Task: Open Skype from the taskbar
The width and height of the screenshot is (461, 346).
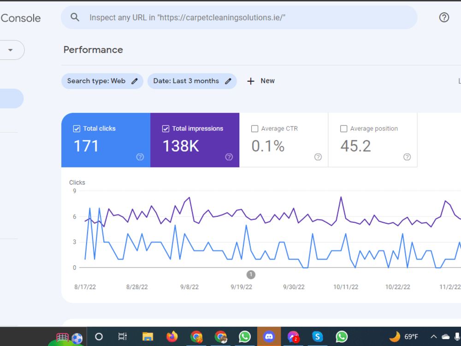Action: pos(318,337)
